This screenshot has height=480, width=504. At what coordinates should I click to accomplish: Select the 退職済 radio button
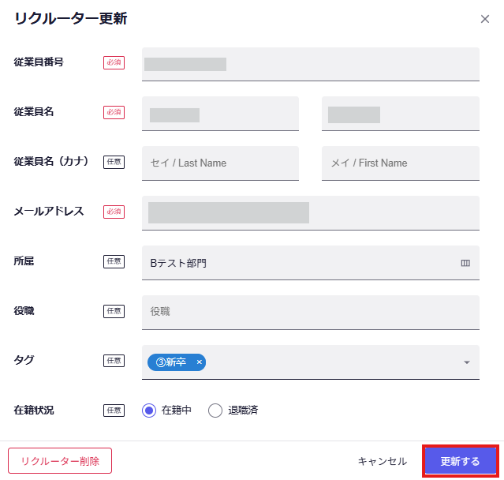(x=215, y=410)
